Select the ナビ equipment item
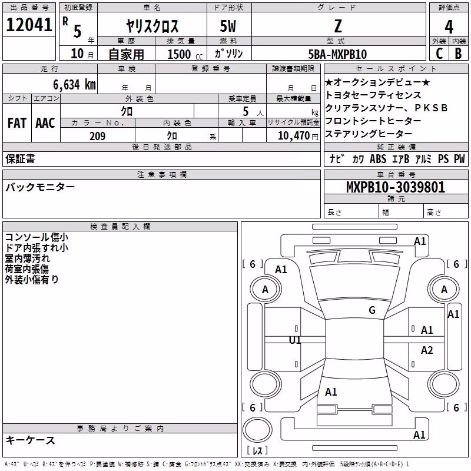 [337, 158]
